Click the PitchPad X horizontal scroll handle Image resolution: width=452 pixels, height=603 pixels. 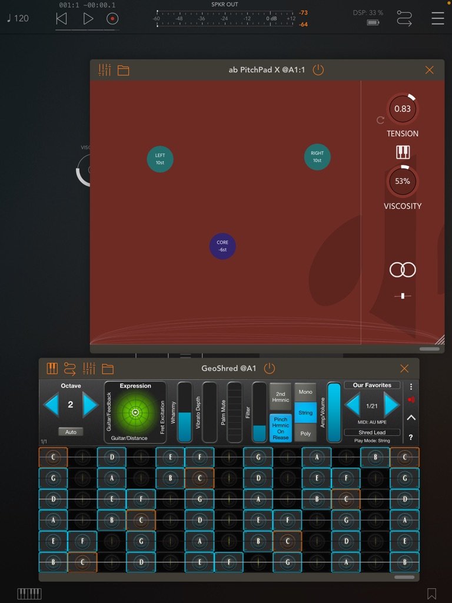pyautogui.click(x=429, y=349)
